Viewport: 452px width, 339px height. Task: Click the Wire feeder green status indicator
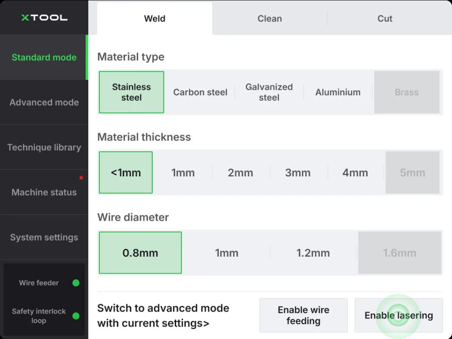(76, 283)
